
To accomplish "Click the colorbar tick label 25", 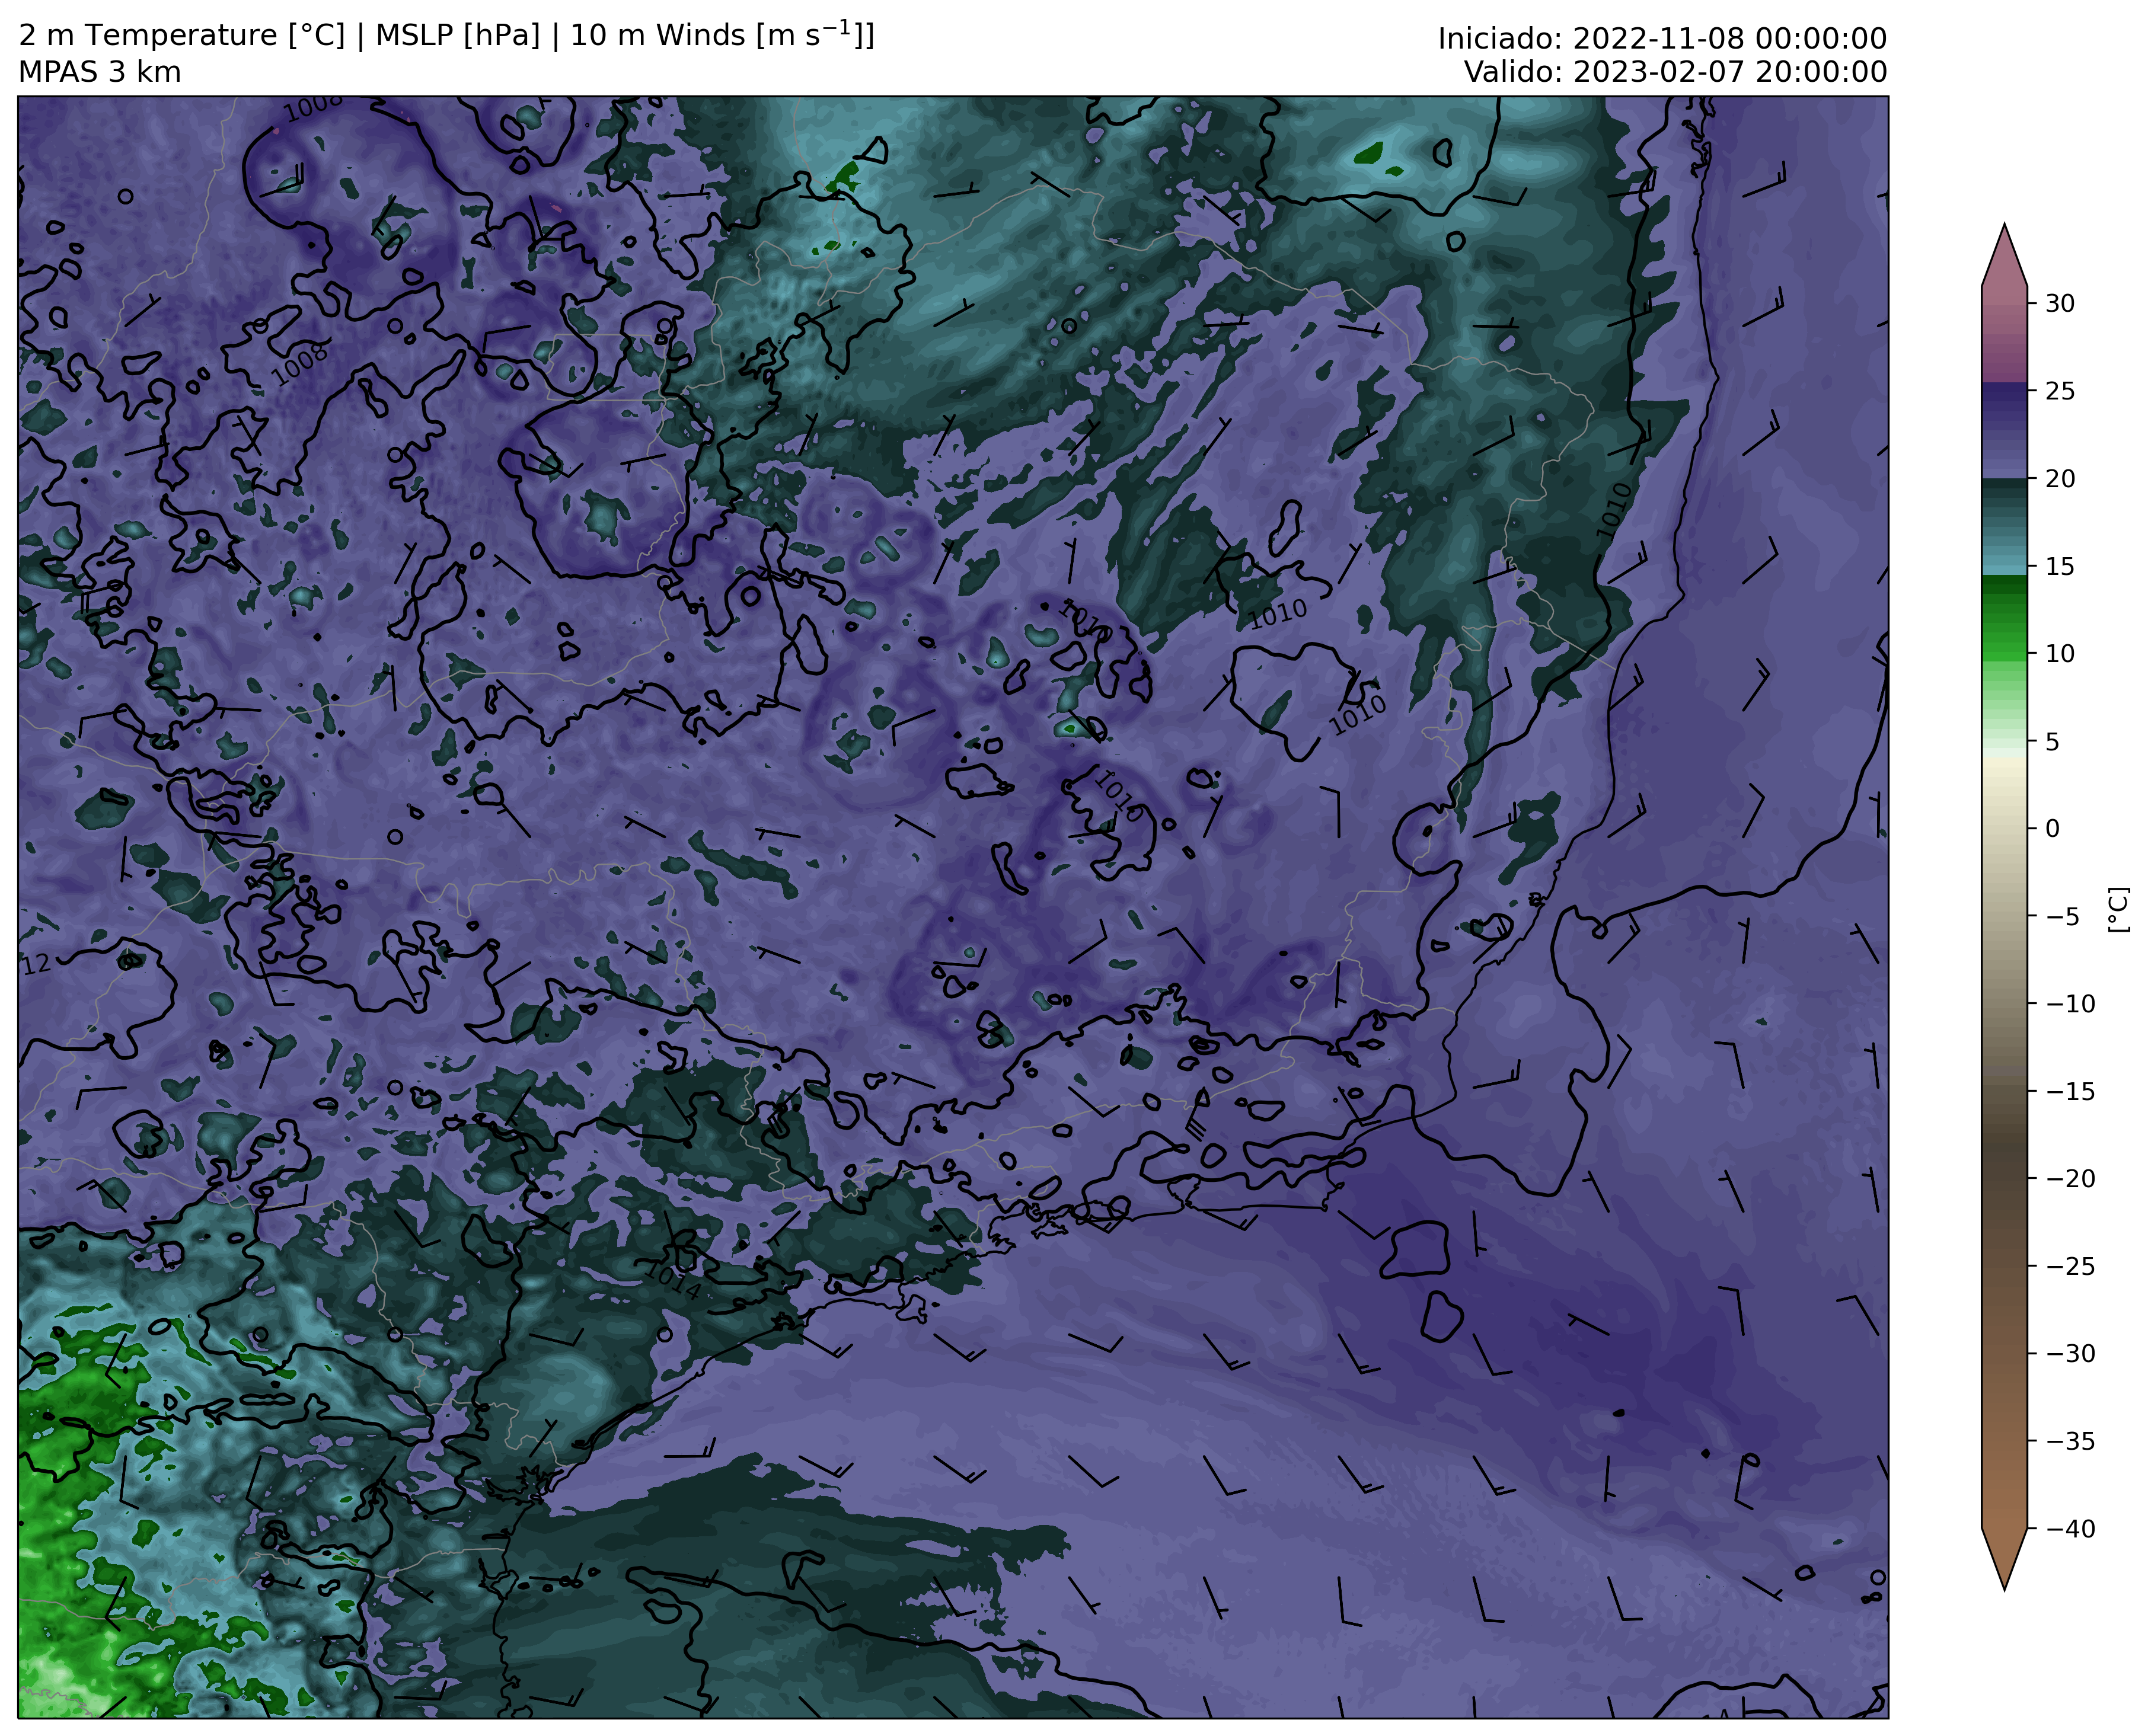I will 2059,391.
